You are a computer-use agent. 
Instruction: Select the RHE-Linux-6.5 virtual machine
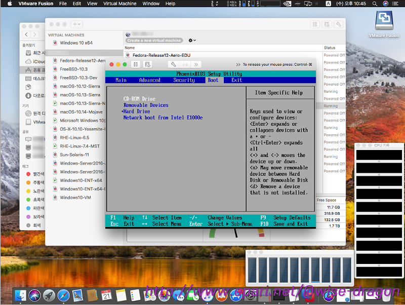pos(74,137)
